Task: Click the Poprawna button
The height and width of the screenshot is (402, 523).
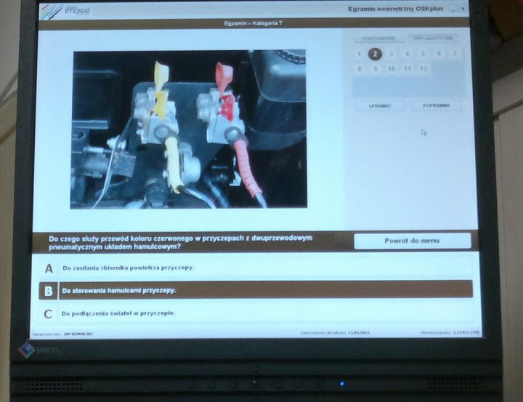Action: click(437, 105)
